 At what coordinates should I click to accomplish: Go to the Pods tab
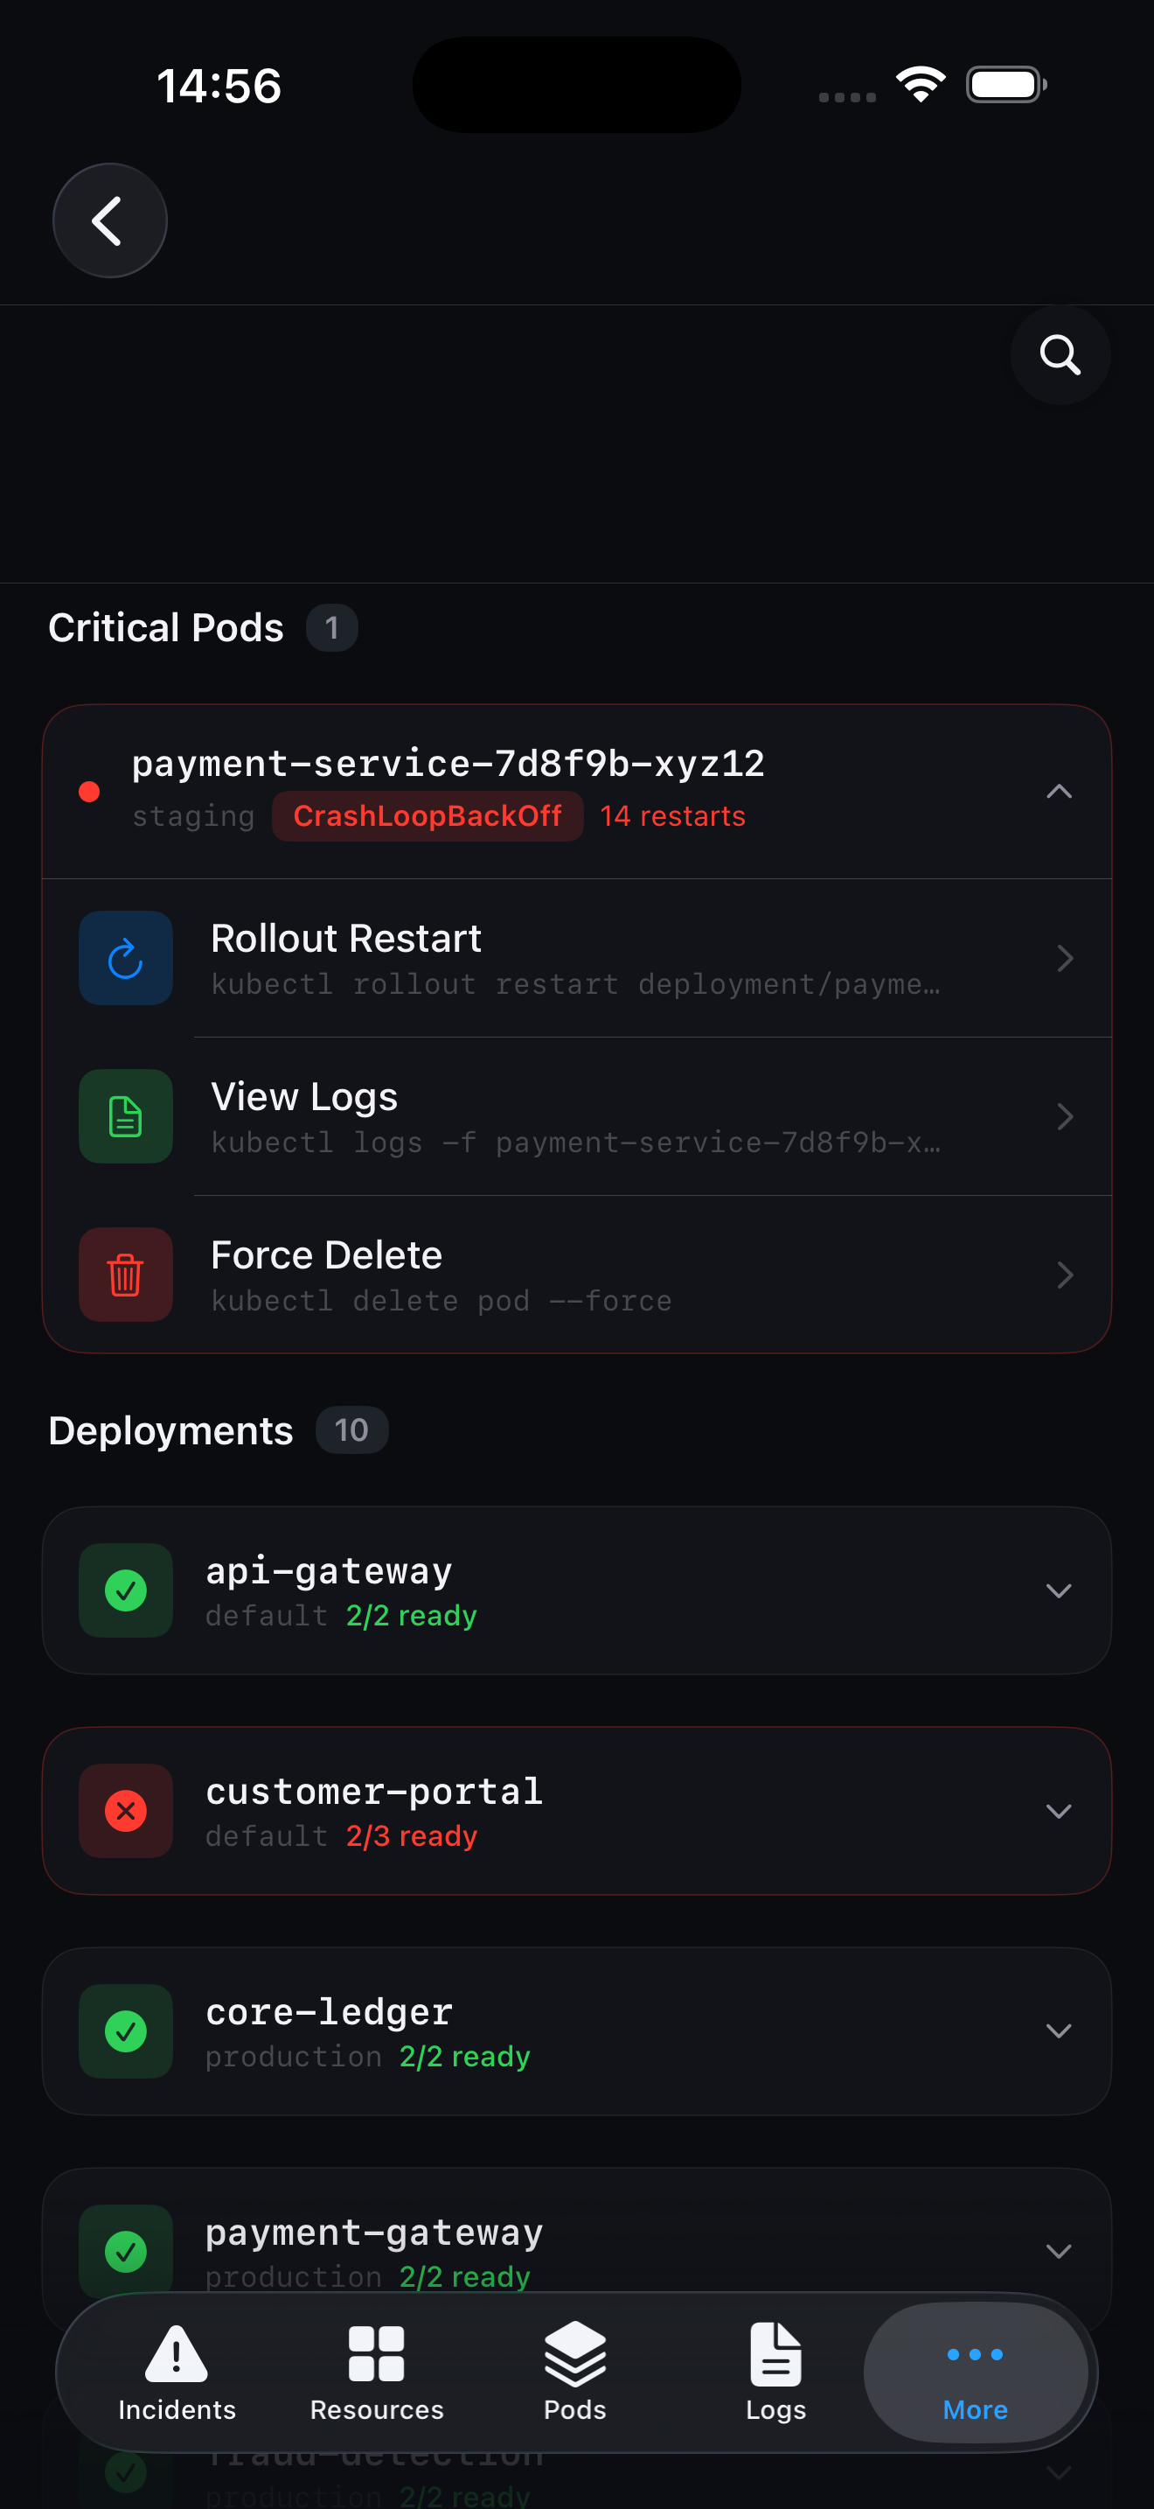tap(575, 2373)
